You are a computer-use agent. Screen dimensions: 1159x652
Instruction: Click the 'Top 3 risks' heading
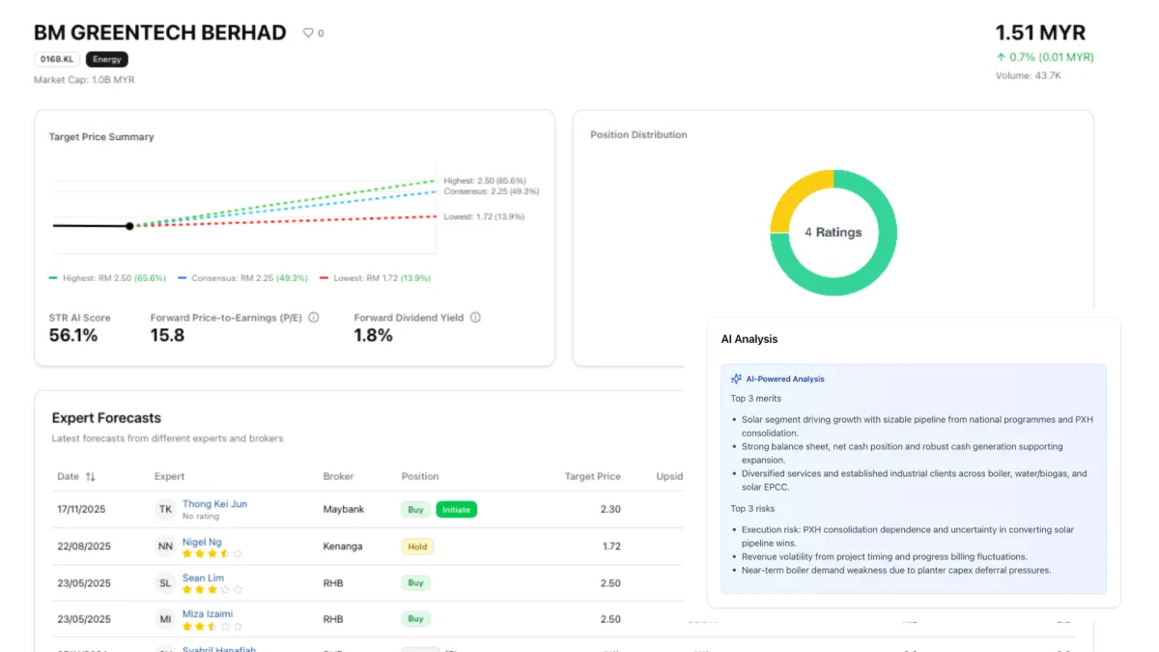pyautogui.click(x=752, y=508)
